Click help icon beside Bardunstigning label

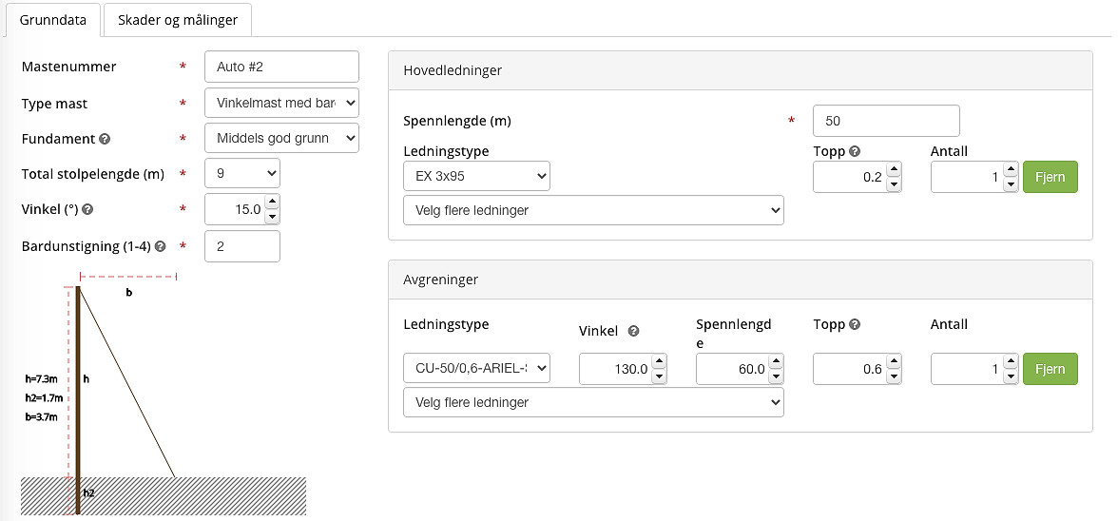(160, 246)
